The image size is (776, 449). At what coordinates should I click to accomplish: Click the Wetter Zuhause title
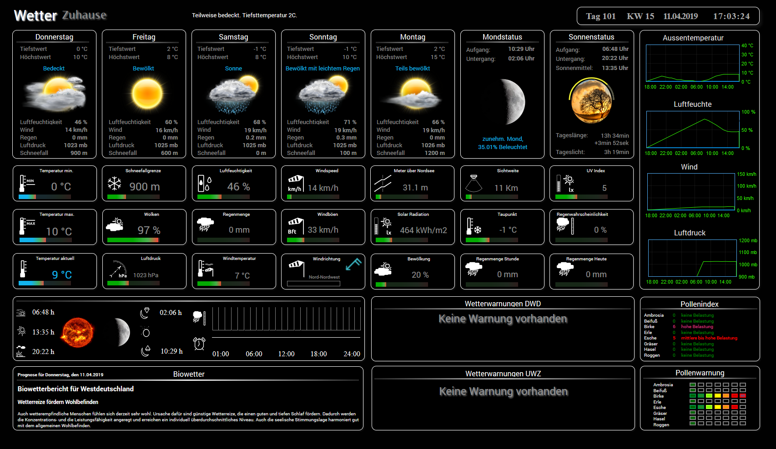point(60,15)
